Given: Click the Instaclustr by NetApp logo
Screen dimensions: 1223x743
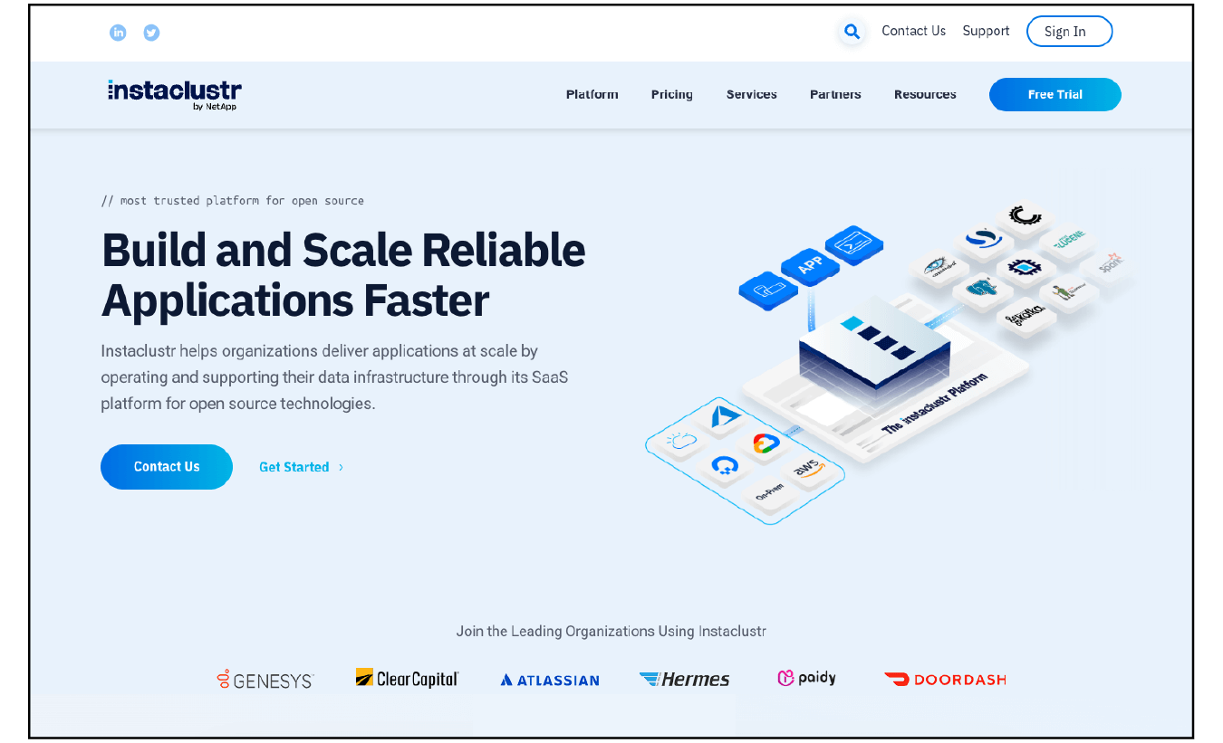Looking at the screenshot, I should point(175,93).
